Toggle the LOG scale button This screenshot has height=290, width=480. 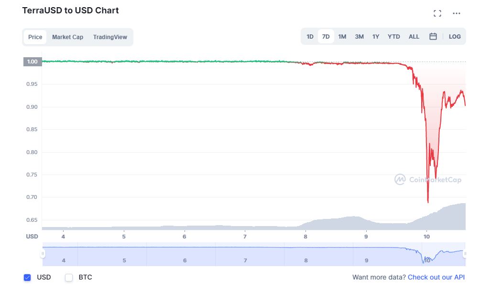[x=455, y=37]
